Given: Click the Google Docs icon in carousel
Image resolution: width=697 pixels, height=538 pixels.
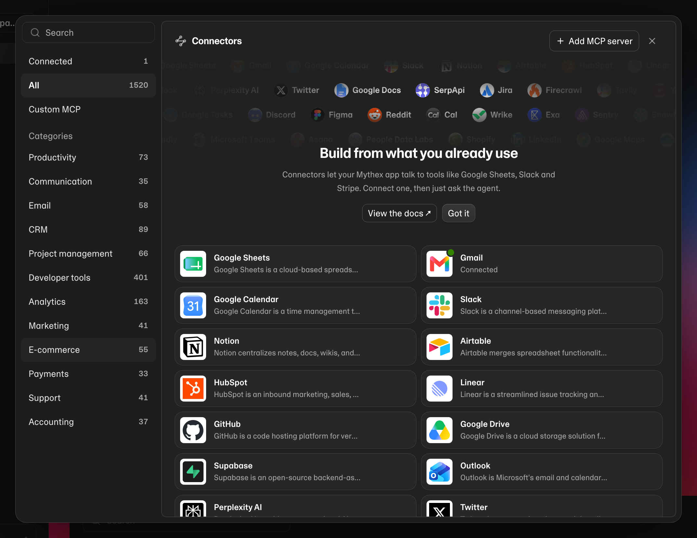Looking at the screenshot, I should (341, 90).
